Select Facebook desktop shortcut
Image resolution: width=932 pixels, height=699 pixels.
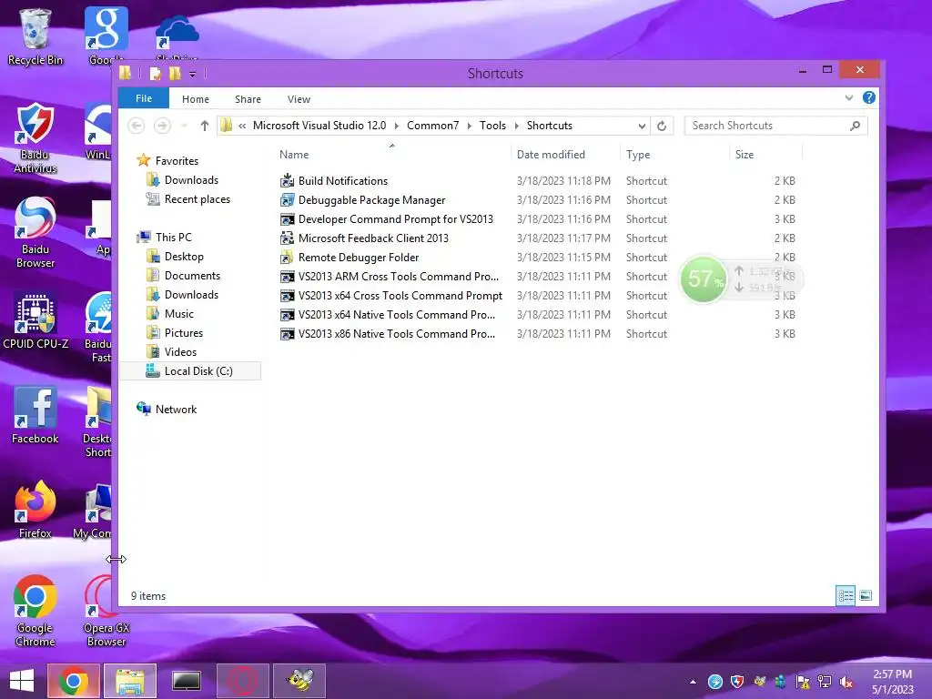tap(35, 415)
